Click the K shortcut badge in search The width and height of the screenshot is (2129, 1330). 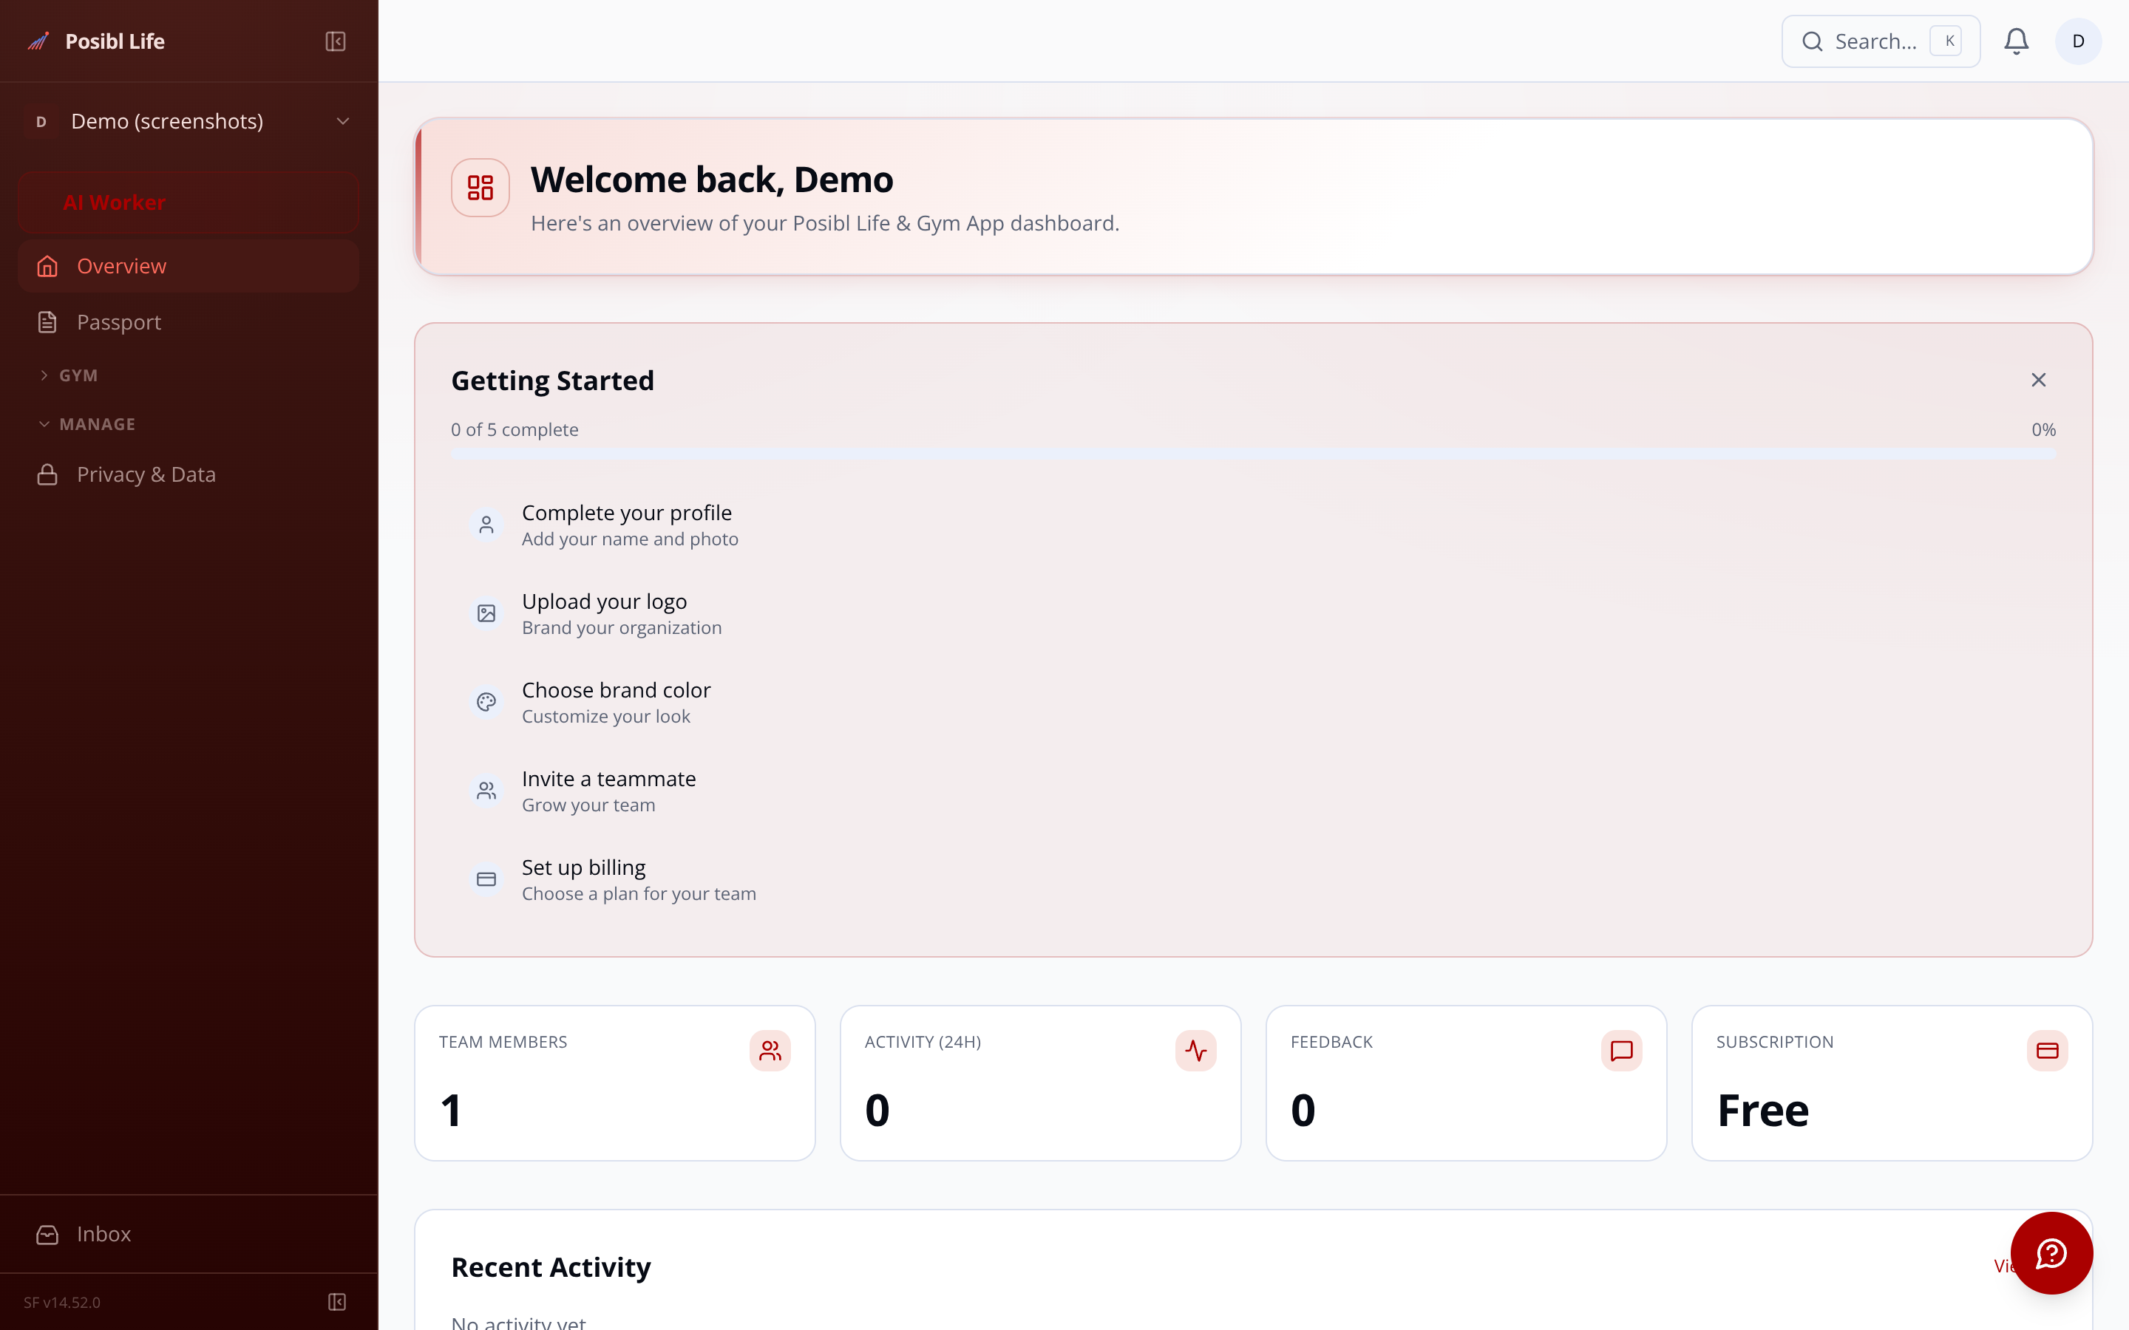click(x=1946, y=41)
